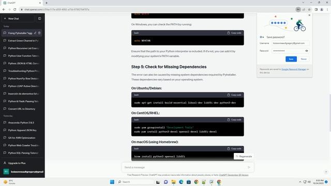
Task: Click the page vertical scrollbar
Action: coord(329,113)
